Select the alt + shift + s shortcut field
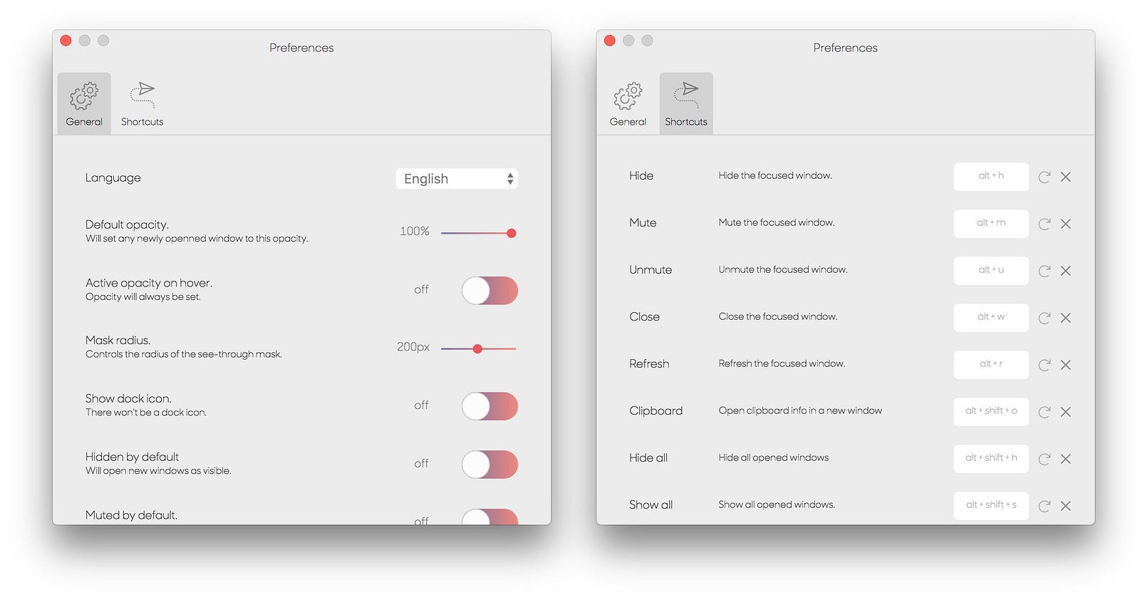Image resolution: width=1140 pixels, height=600 pixels. click(x=991, y=506)
